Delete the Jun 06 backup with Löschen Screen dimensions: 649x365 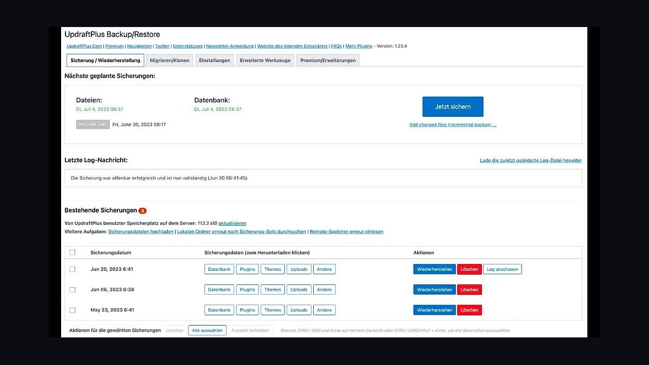(x=469, y=289)
